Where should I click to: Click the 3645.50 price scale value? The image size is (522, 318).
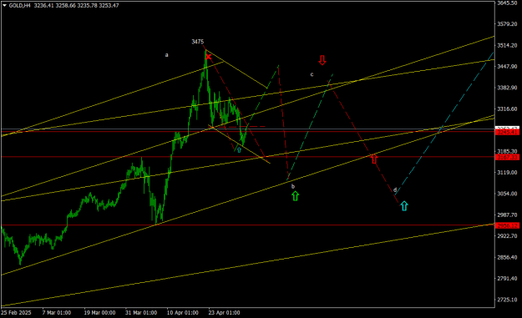507,3
